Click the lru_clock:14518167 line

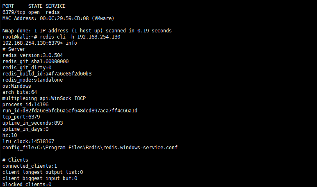(28, 141)
